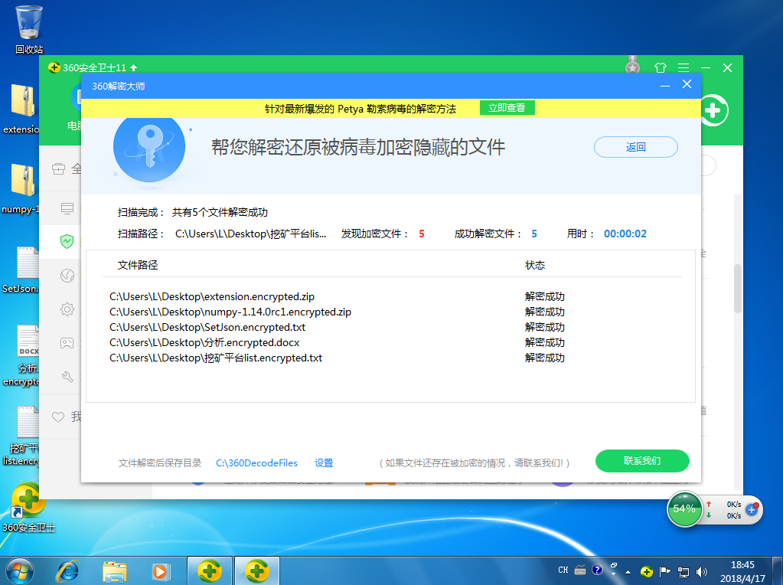Image resolution: width=783 pixels, height=585 pixels.
Task: Click the 设置 link for save directory
Action: [324, 463]
